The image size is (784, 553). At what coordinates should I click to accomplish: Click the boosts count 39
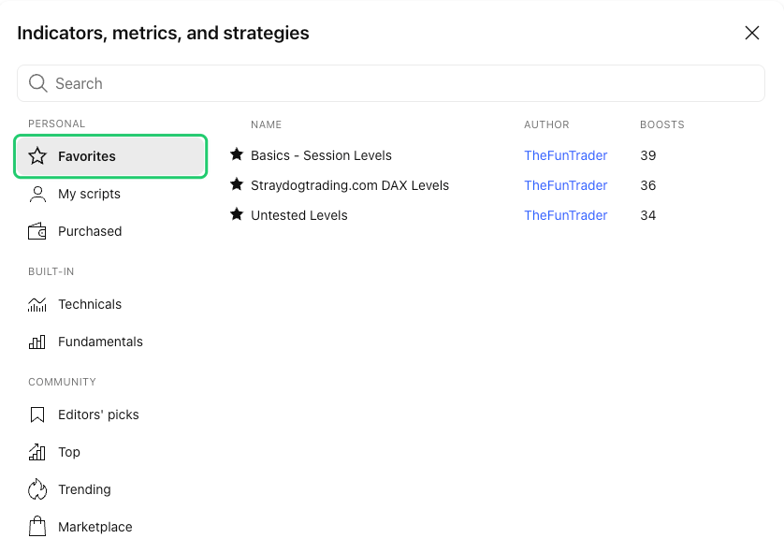pos(648,155)
